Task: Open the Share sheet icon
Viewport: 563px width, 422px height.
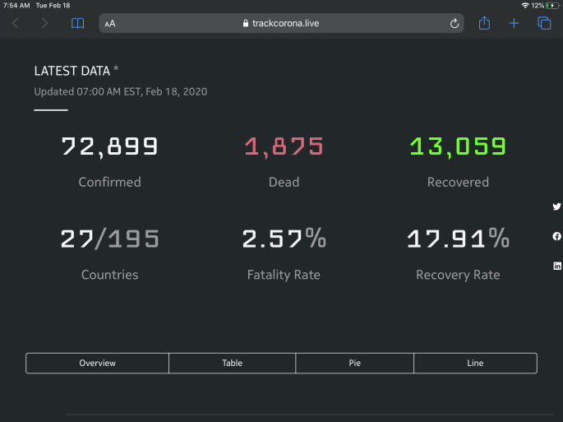Action: coord(484,24)
